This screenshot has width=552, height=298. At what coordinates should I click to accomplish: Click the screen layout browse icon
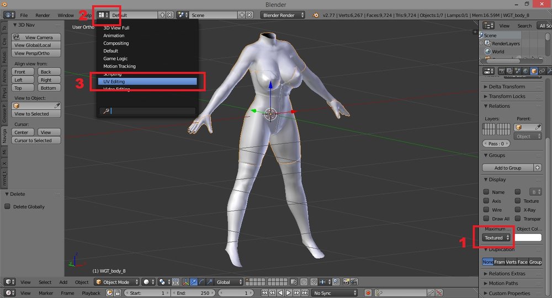103,15
